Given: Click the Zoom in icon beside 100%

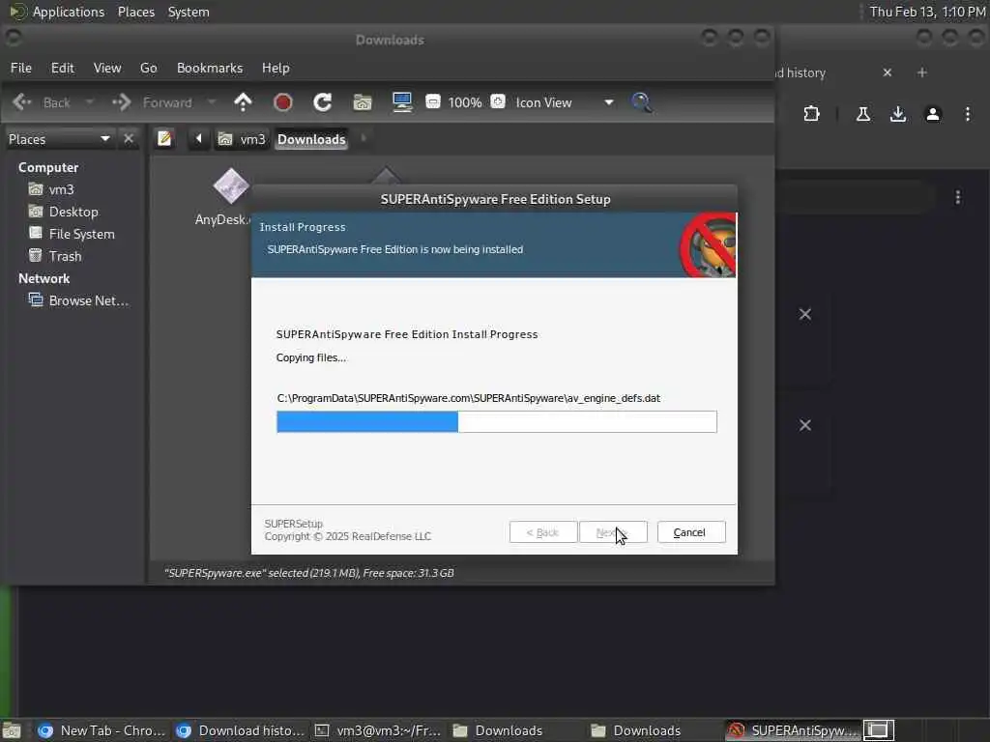Looking at the screenshot, I should point(498,101).
